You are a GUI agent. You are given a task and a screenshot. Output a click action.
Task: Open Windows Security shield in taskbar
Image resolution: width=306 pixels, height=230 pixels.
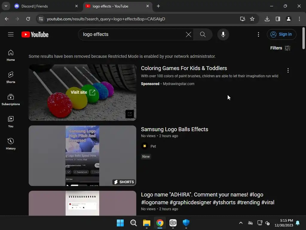point(186,223)
